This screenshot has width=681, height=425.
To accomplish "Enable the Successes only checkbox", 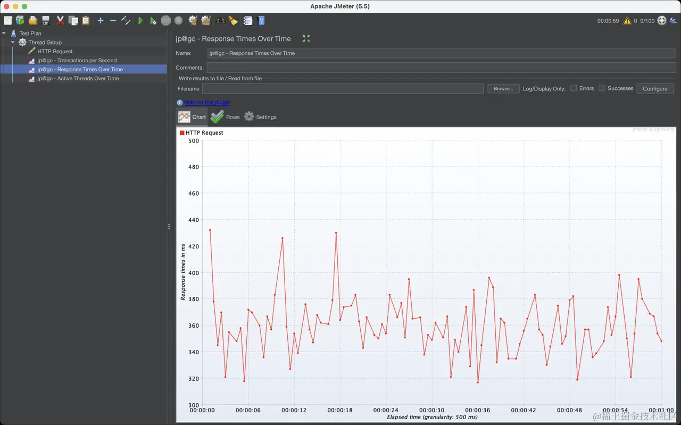I will tap(602, 88).
